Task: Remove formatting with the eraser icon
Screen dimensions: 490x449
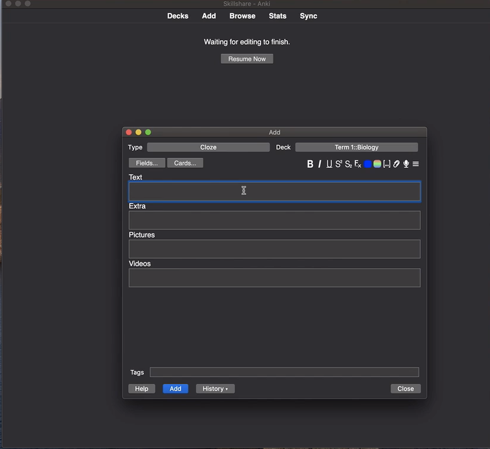Action: pos(358,164)
